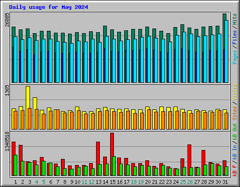
Task: Click the 'Pages' legend label
Action: (235, 57)
